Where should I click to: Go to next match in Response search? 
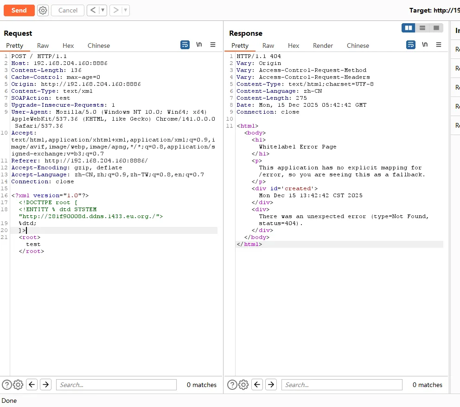[271, 384]
